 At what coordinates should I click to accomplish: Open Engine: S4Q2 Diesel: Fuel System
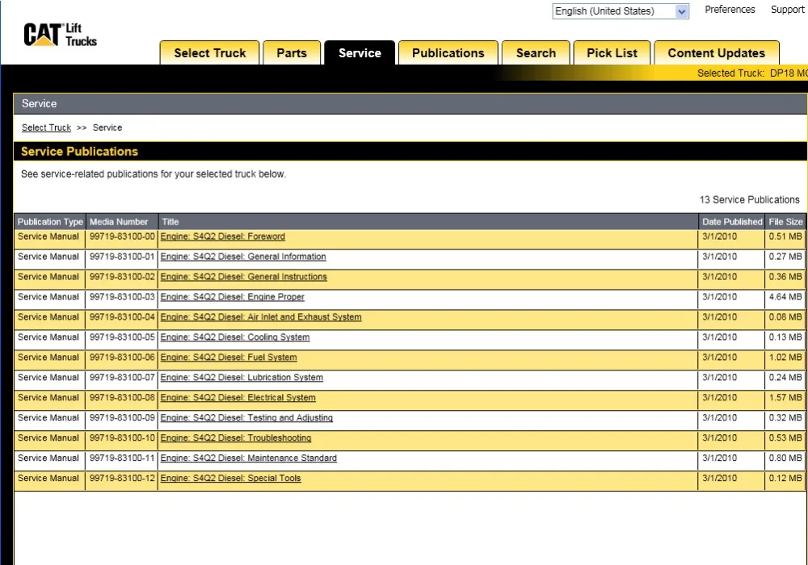(229, 357)
